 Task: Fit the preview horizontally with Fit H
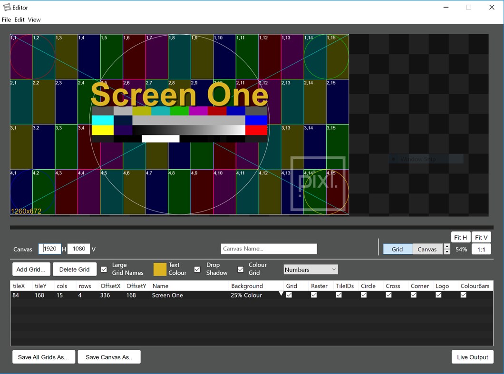click(x=460, y=237)
